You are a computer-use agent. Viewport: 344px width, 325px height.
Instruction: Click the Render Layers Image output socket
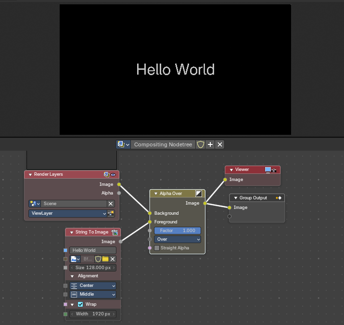coord(119,184)
